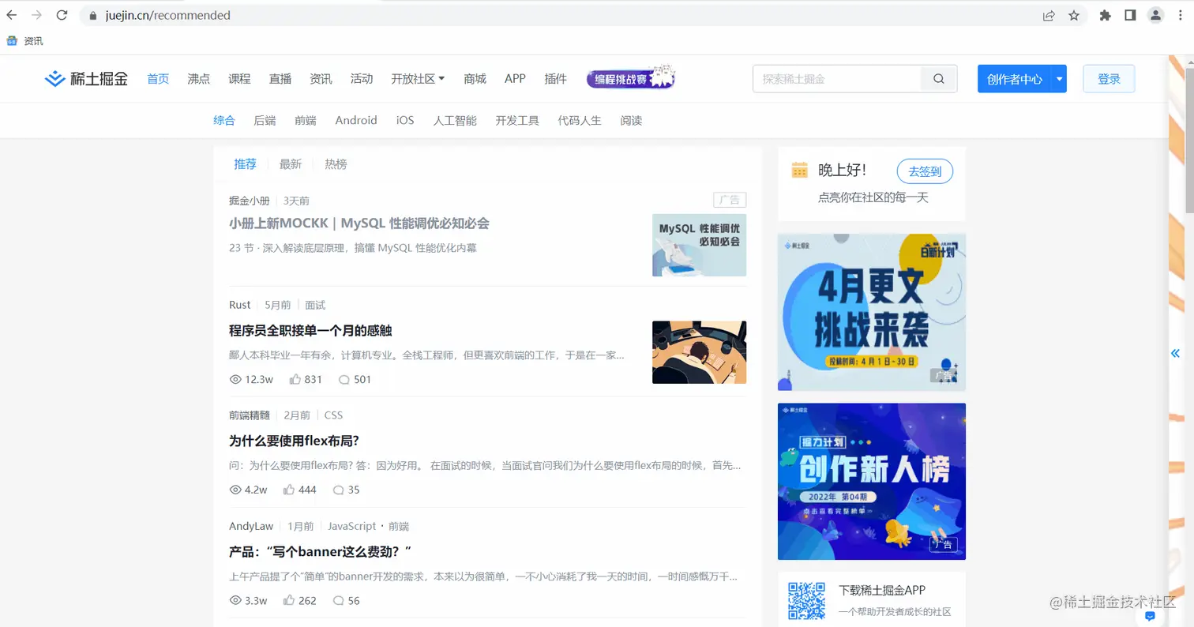Select the 代码人生 category tab
This screenshot has height=627, width=1194.
tap(580, 120)
